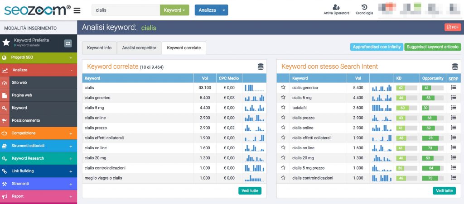Viewport: 464px width, 204px height.
Task: Click Vedi tutte under Keyword correlate
Action: tap(250, 191)
